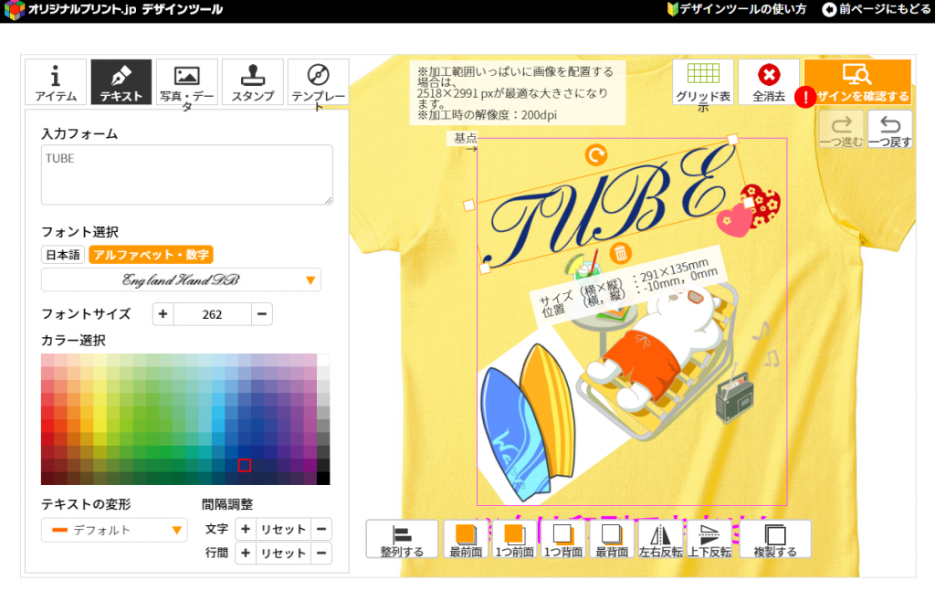The height and width of the screenshot is (591, 935).
Task: Select the surfboards image on the design
Action: [528, 424]
